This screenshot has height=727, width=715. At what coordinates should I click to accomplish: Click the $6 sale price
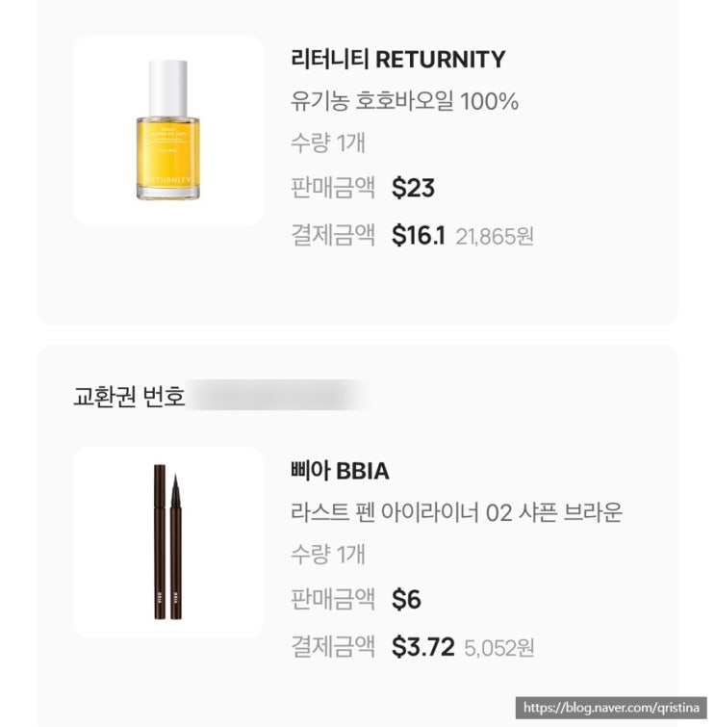[406, 600]
